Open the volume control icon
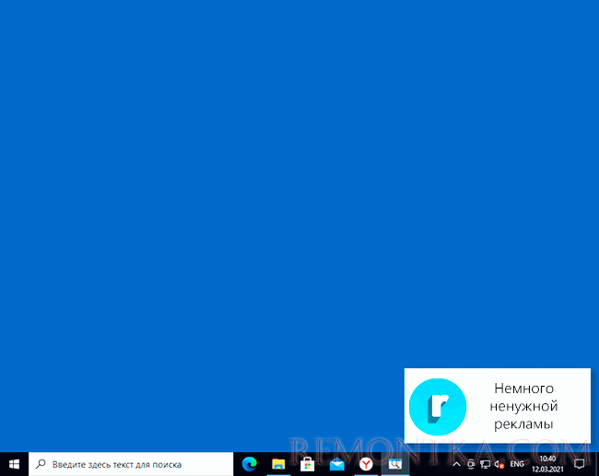Image resolution: width=599 pixels, height=476 pixels. [x=499, y=464]
